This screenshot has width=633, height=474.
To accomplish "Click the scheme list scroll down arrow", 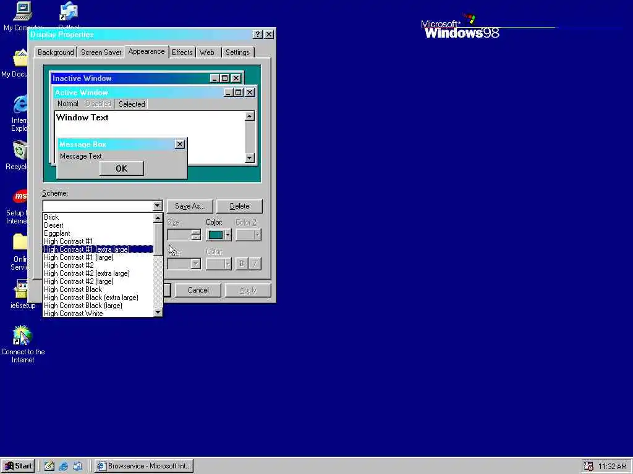I will point(158,312).
